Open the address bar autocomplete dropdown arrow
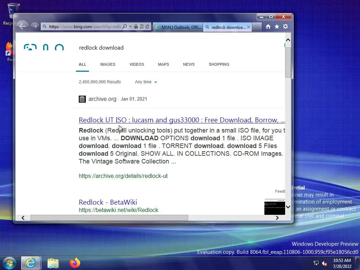Image resolution: width=360 pixels, height=270 pixels. point(130,27)
